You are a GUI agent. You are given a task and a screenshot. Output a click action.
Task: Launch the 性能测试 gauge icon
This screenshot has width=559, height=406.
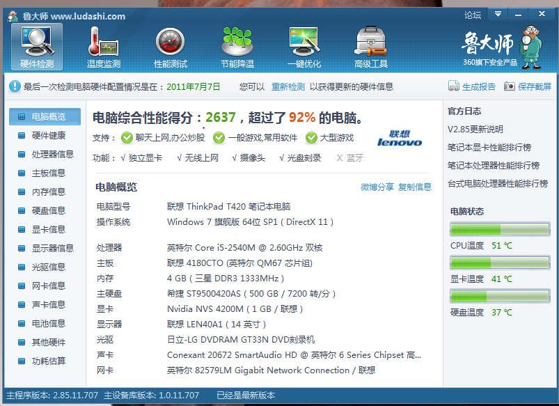(170, 42)
